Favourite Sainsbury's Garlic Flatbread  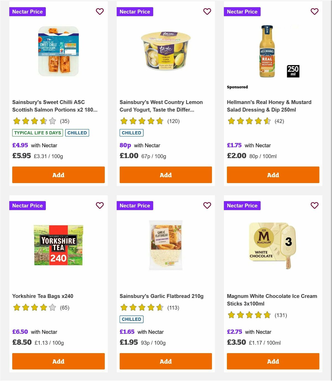click(207, 205)
